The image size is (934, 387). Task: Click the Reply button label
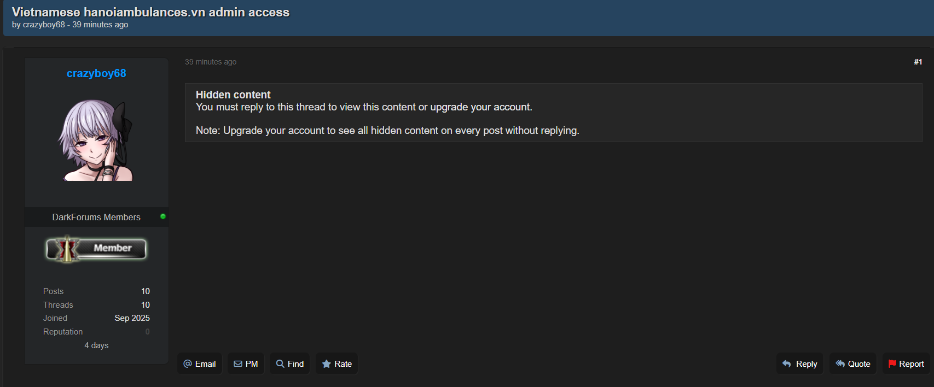tap(807, 364)
